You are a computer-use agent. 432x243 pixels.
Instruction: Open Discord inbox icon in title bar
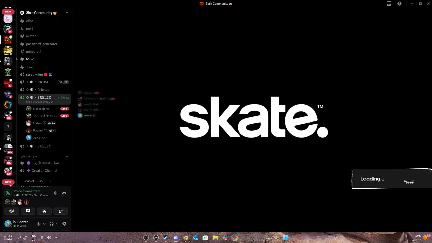point(389,4)
